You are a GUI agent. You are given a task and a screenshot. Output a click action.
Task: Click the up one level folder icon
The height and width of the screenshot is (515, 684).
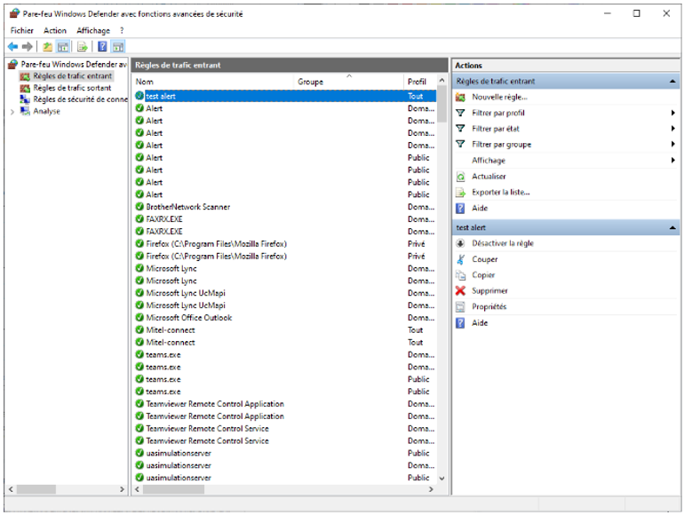point(47,47)
